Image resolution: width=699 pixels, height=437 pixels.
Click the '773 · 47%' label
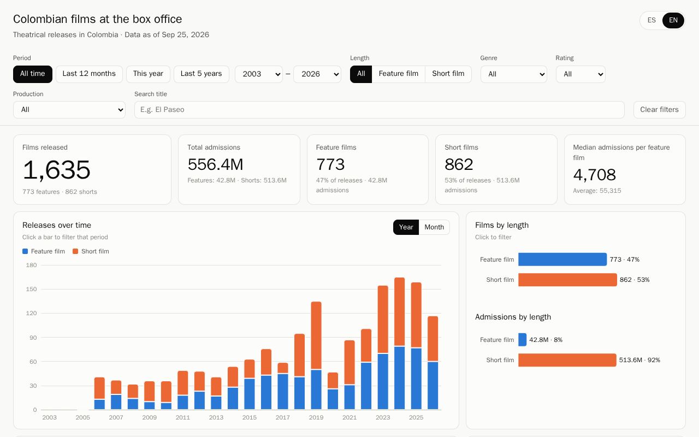coord(624,259)
